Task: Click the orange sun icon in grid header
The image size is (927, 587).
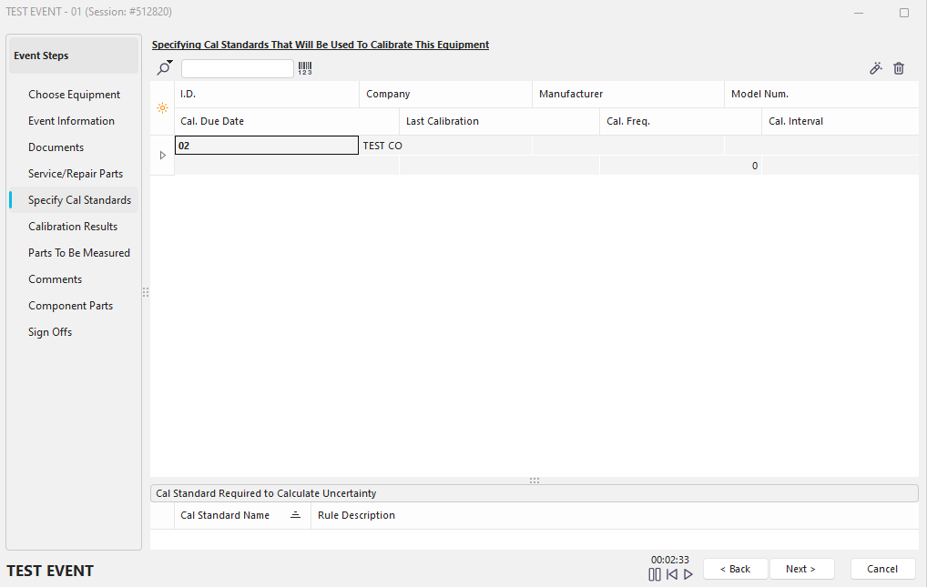Action: [162, 107]
